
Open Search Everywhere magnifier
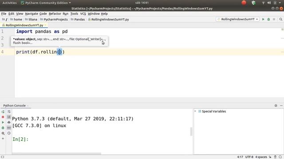point(281,19)
